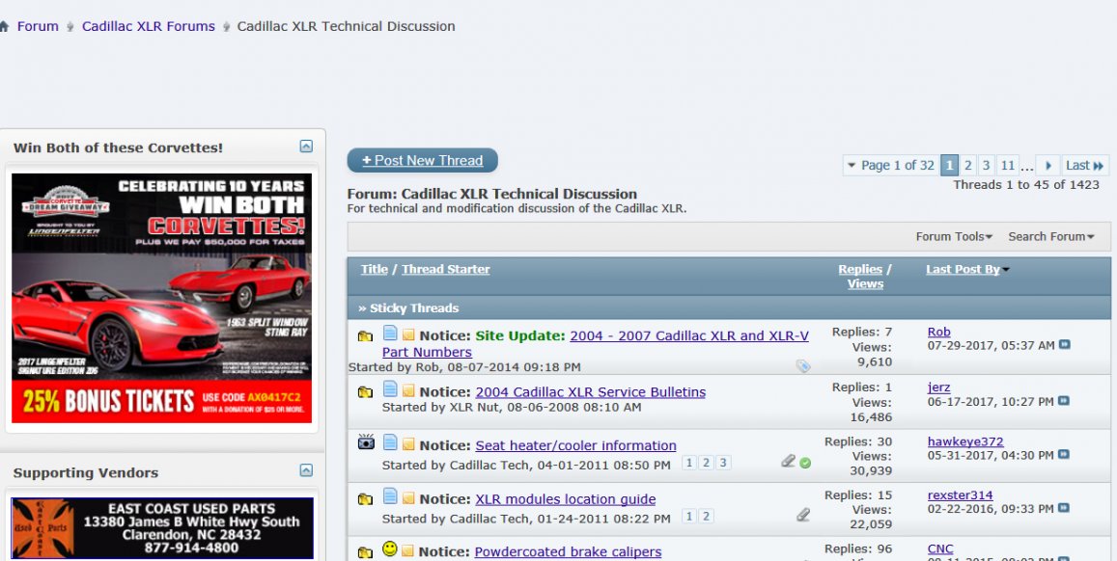Click Post New Thread button
This screenshot has height=561, width=1117.
pos(423,160)
